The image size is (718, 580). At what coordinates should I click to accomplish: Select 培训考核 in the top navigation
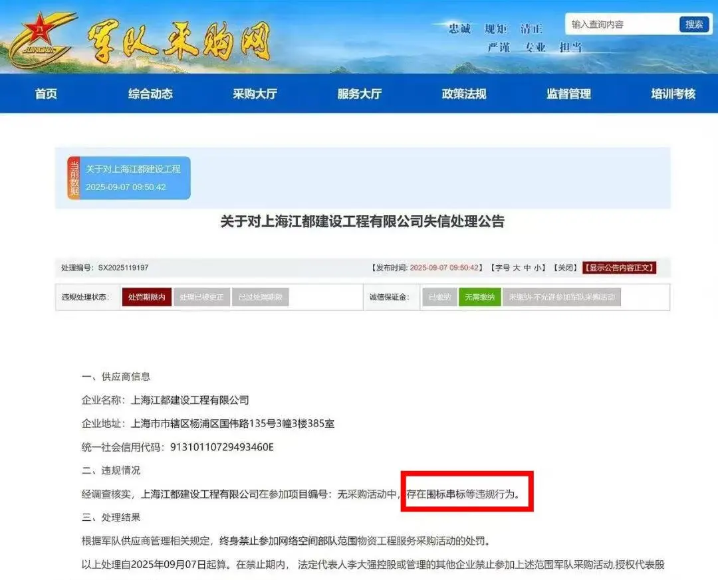[x=673, y=94]
